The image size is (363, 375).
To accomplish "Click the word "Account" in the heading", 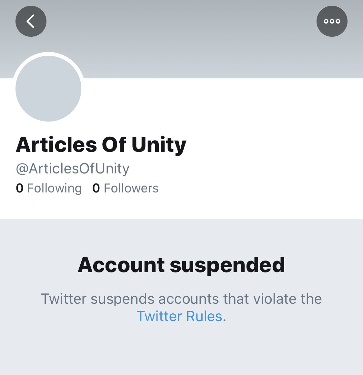I will pyautogui.click(x=121, y=265).
